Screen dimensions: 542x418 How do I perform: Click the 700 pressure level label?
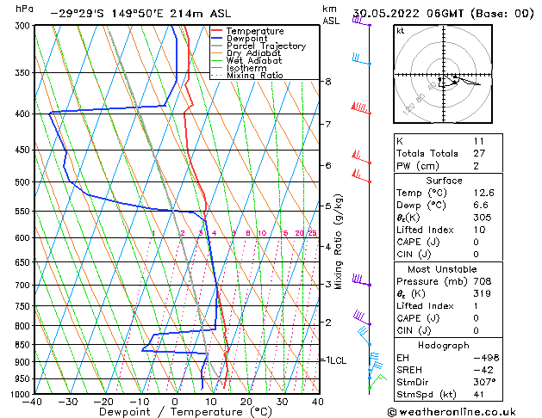pos(24,286)
